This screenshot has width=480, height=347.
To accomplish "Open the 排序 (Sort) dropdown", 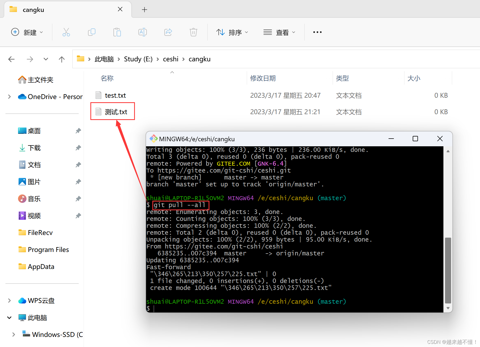I will 232,32.
